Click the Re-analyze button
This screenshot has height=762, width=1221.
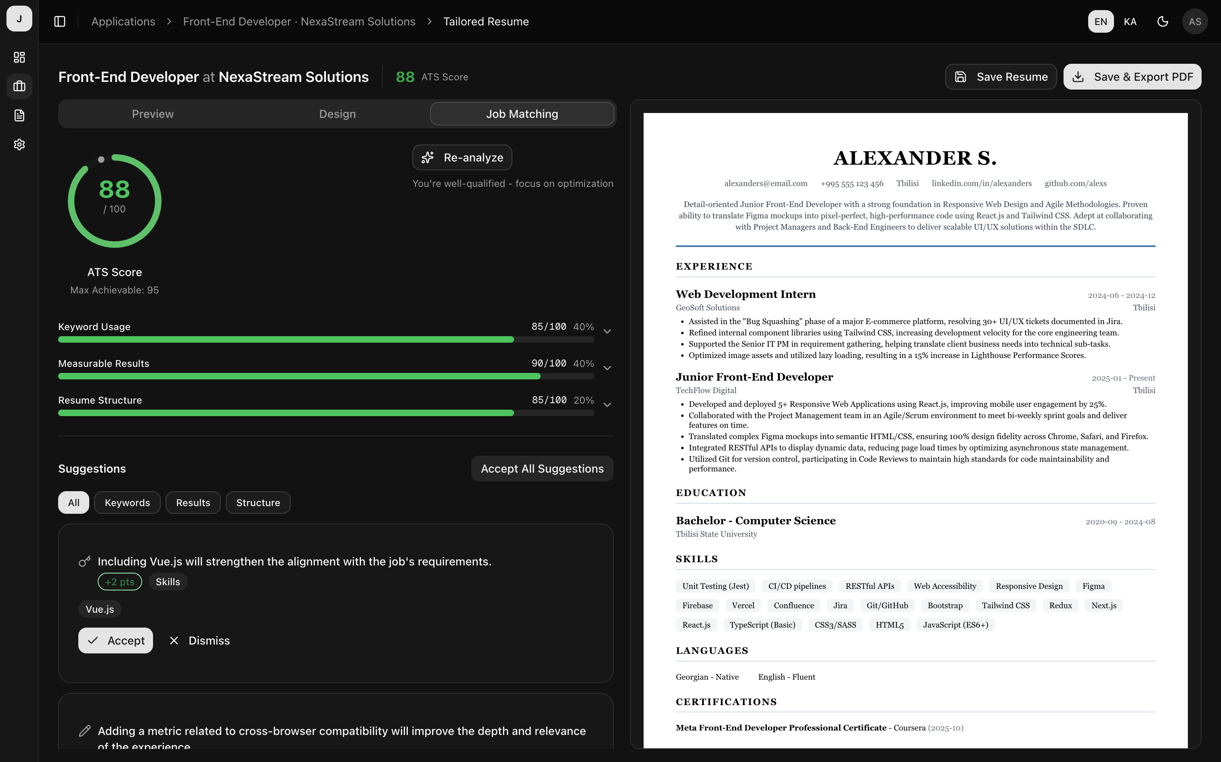pos(462,158)
